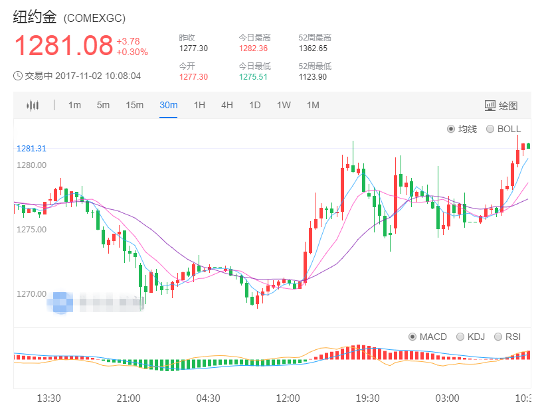
Task: Open the daily 1D chart
Action: click(x=254, y=105)
